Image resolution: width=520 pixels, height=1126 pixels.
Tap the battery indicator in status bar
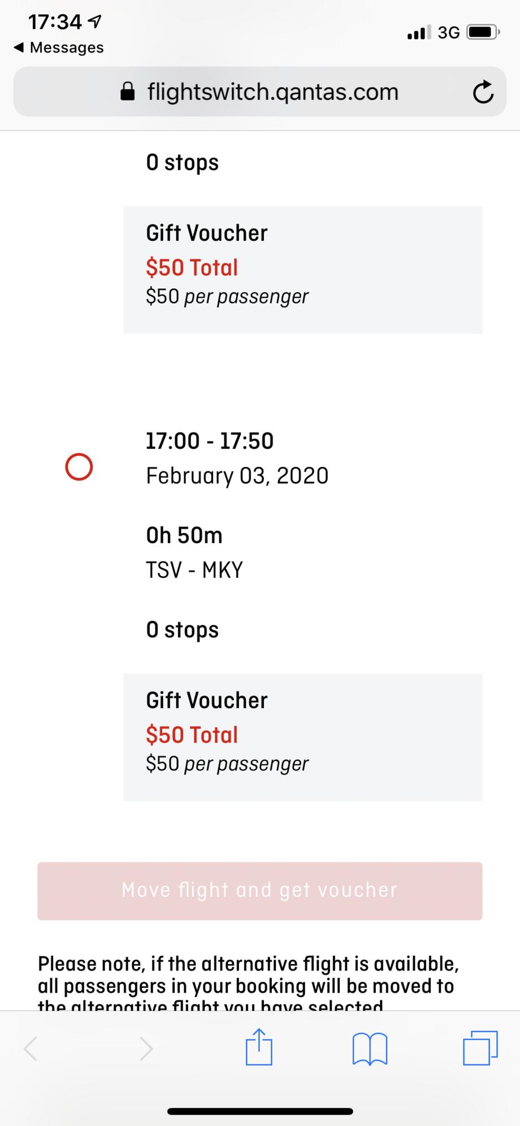tap(482, 32)
